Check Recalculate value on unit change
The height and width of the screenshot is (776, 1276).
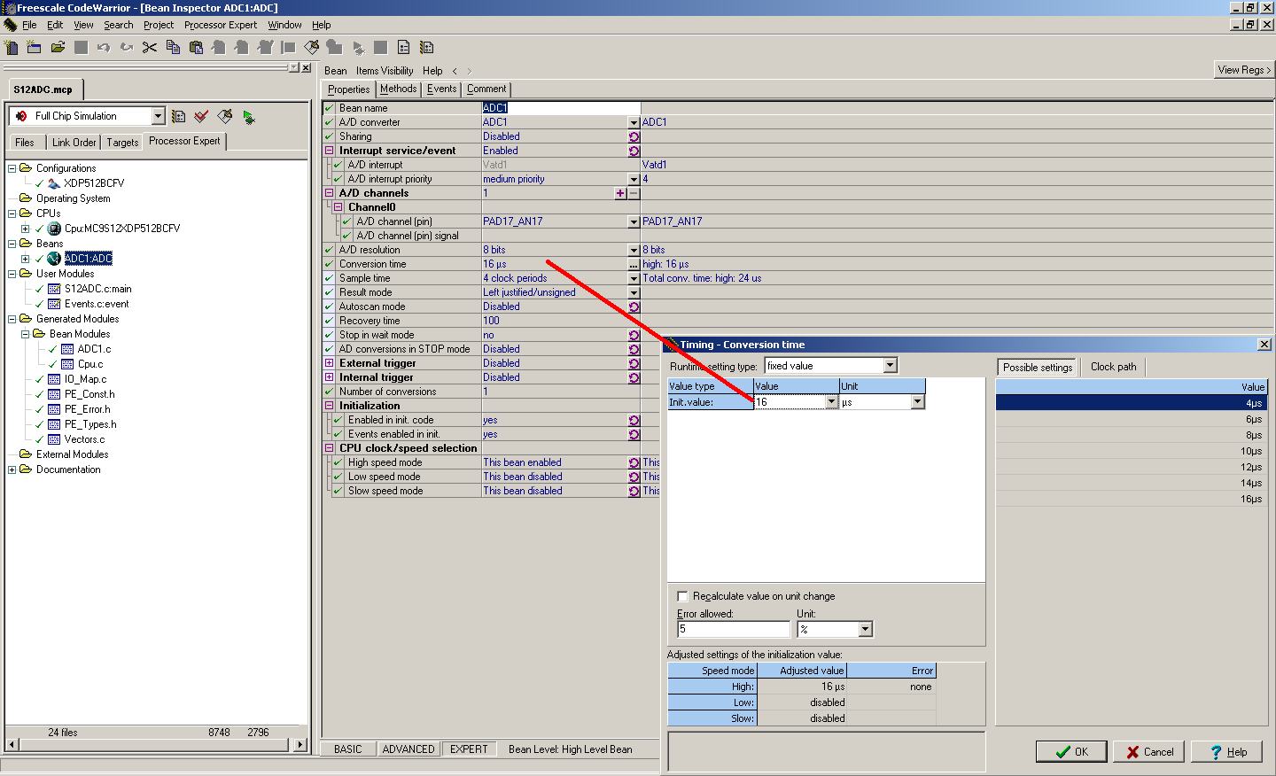tap(682, 596)
